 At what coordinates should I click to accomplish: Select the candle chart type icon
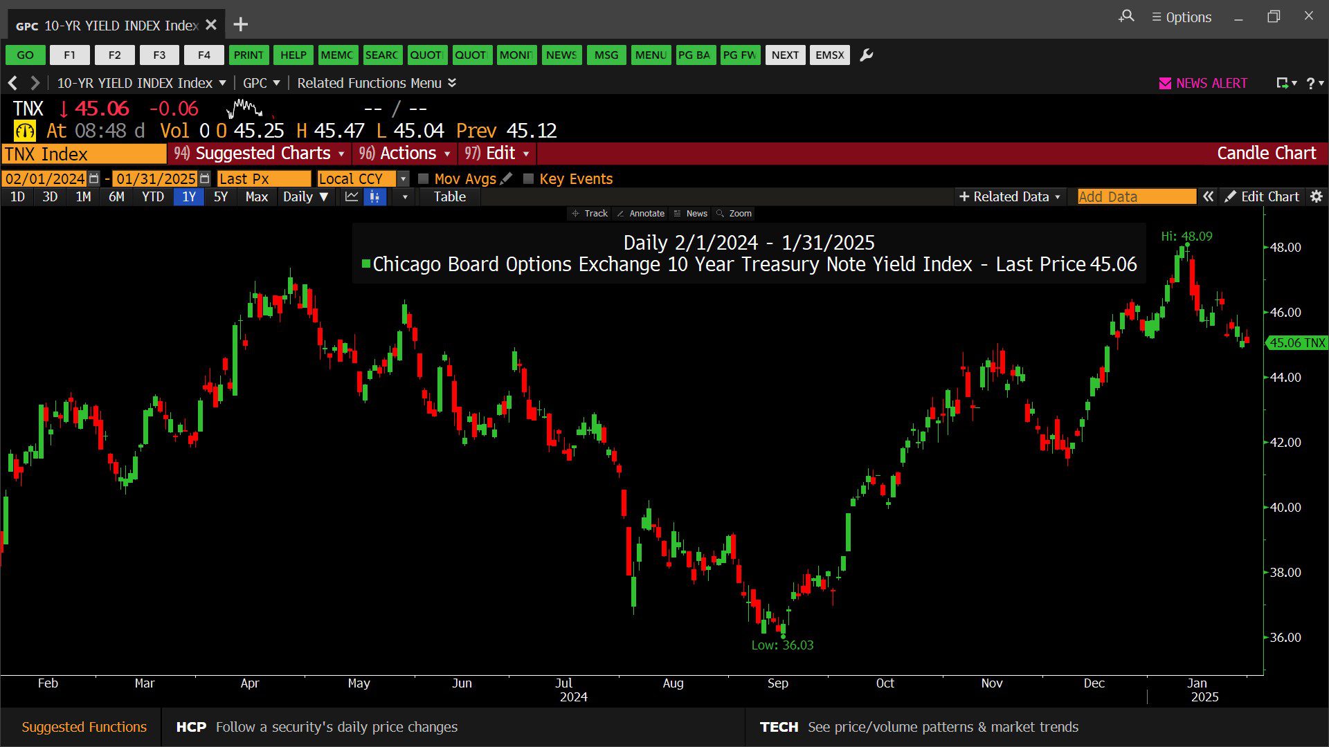(x=374, y=197)
